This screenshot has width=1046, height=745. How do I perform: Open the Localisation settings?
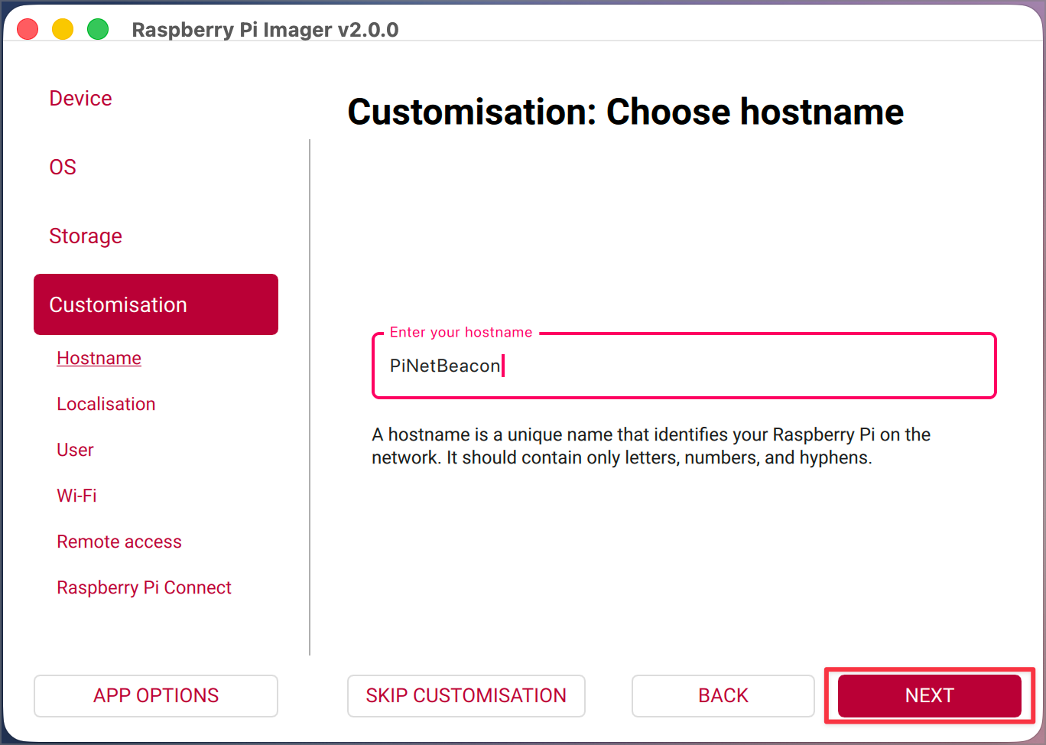[106, 404]
